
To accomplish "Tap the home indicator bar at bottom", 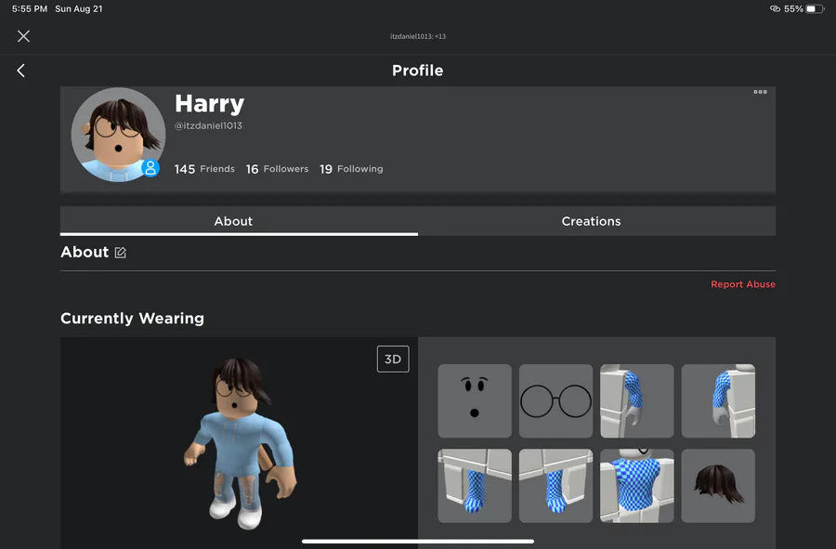I will coord(418,541).
